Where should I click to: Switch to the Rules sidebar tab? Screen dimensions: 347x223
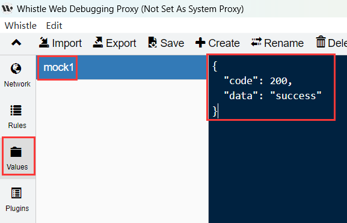(17, 117)
